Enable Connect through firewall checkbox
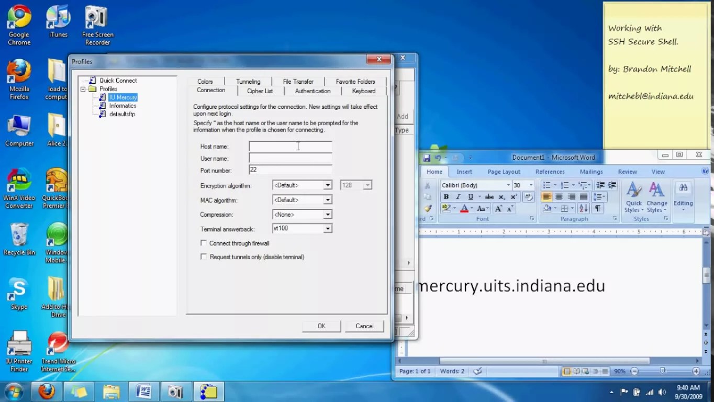714x402 pixels. [204, 243]
